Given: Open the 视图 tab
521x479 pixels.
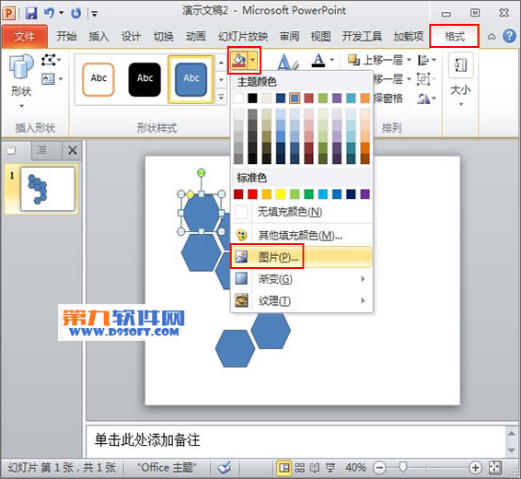Looking at the screenshot, I should tap(320, 36).
